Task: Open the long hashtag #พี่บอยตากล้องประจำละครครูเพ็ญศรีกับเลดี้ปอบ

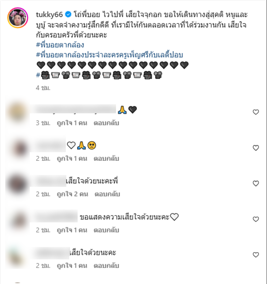Action: 109,55
